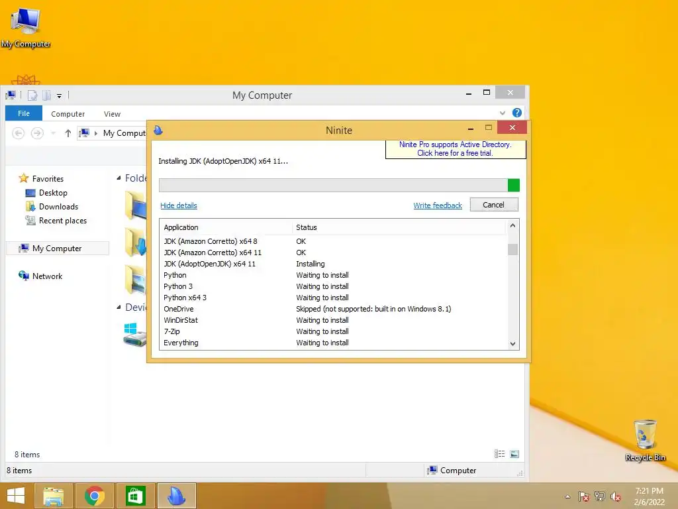Open the Recycle Bin desktop icon
Image resolution: width=678 pixels, height=509 pixels.
point(645,440)
